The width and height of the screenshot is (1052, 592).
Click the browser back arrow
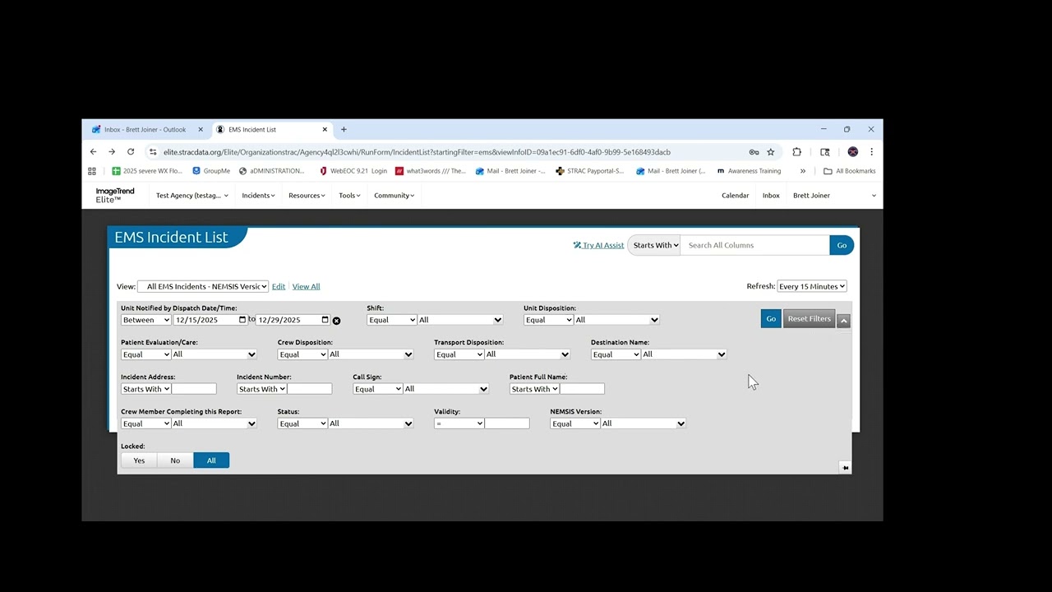tap(93, 152)
